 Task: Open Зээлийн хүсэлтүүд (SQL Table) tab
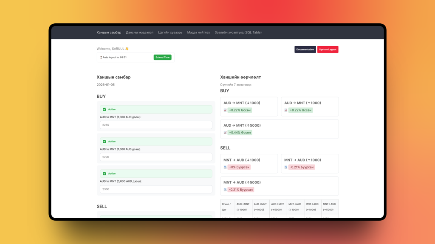pos(238,33)
